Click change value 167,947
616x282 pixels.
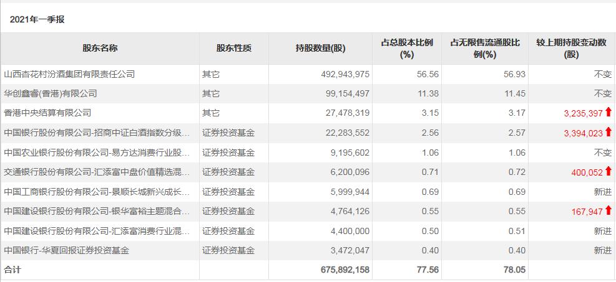coord(587,212)
